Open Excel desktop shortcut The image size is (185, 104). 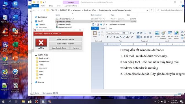[15, 46]
